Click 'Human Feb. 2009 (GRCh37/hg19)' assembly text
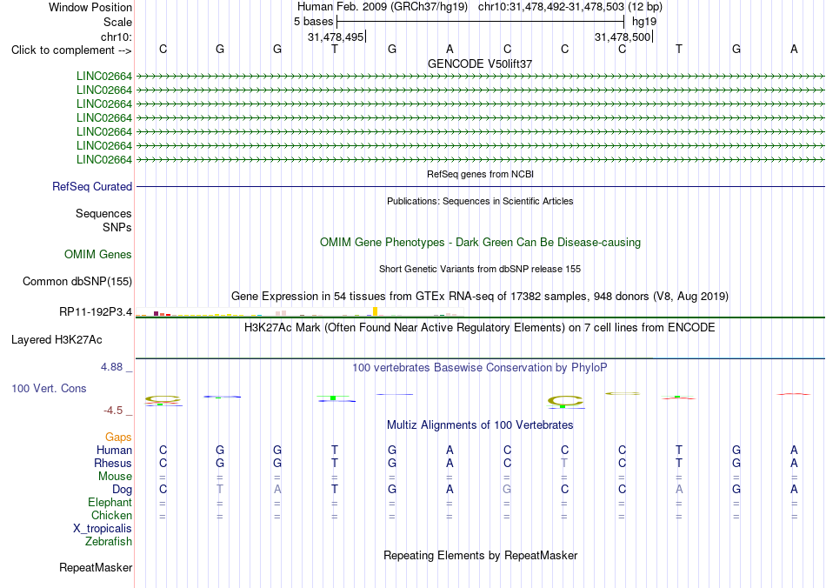The width and height of the screenshot is (826, 588). (x=383, y=7)
